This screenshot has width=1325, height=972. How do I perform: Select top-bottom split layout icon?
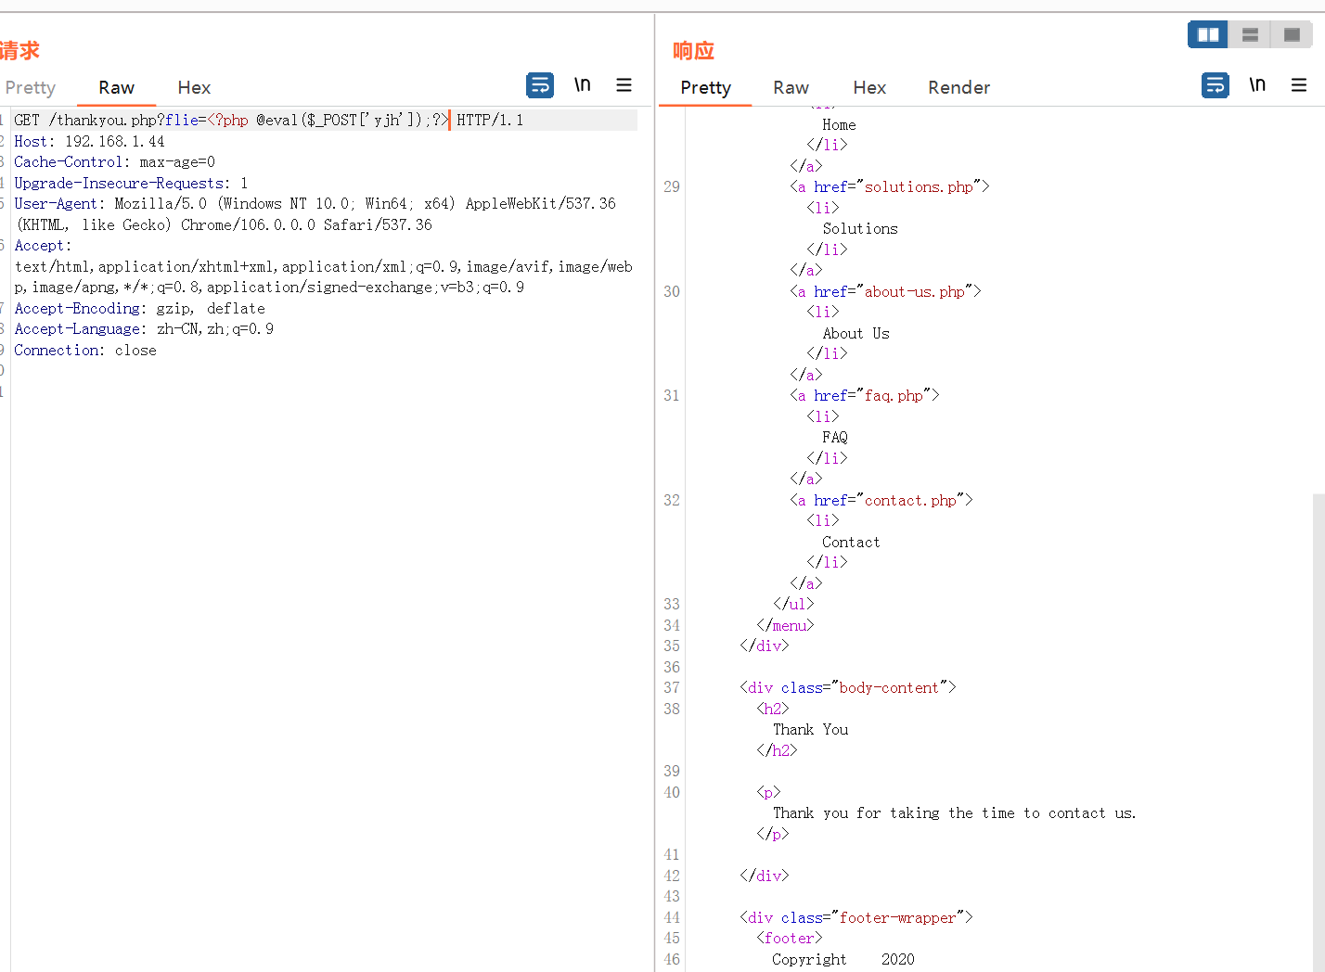[x=1250, y=34]
